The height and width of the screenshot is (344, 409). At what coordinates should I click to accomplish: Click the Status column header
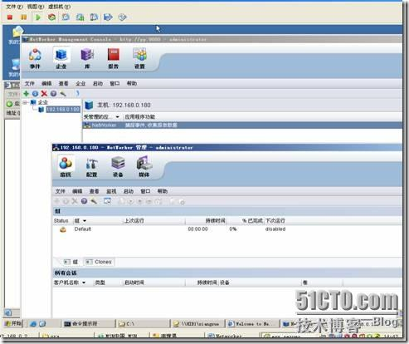coord(61,221)
